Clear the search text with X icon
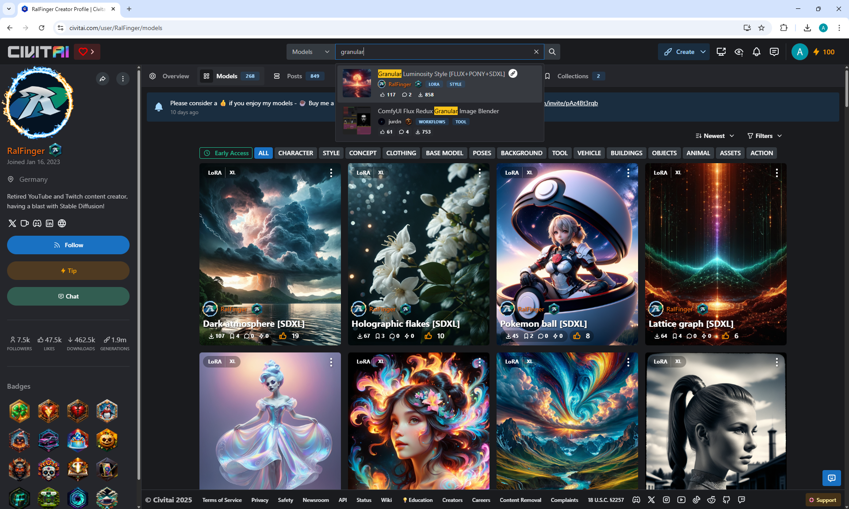 point(536,52)
